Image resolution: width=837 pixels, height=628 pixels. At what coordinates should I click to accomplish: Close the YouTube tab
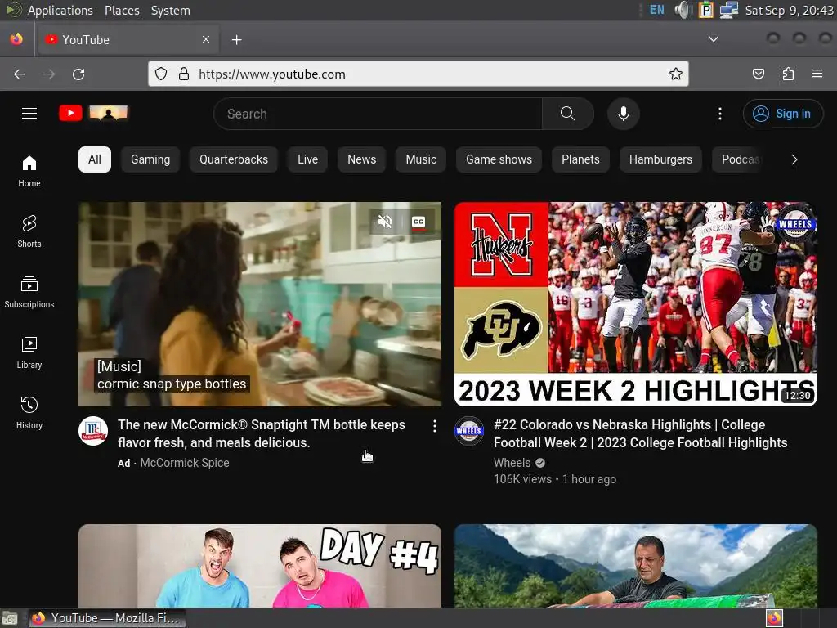206,39
